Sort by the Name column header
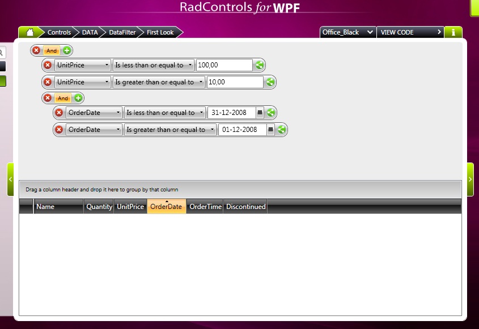This screenshot has width=479, height=329. (x=58, y=207)
